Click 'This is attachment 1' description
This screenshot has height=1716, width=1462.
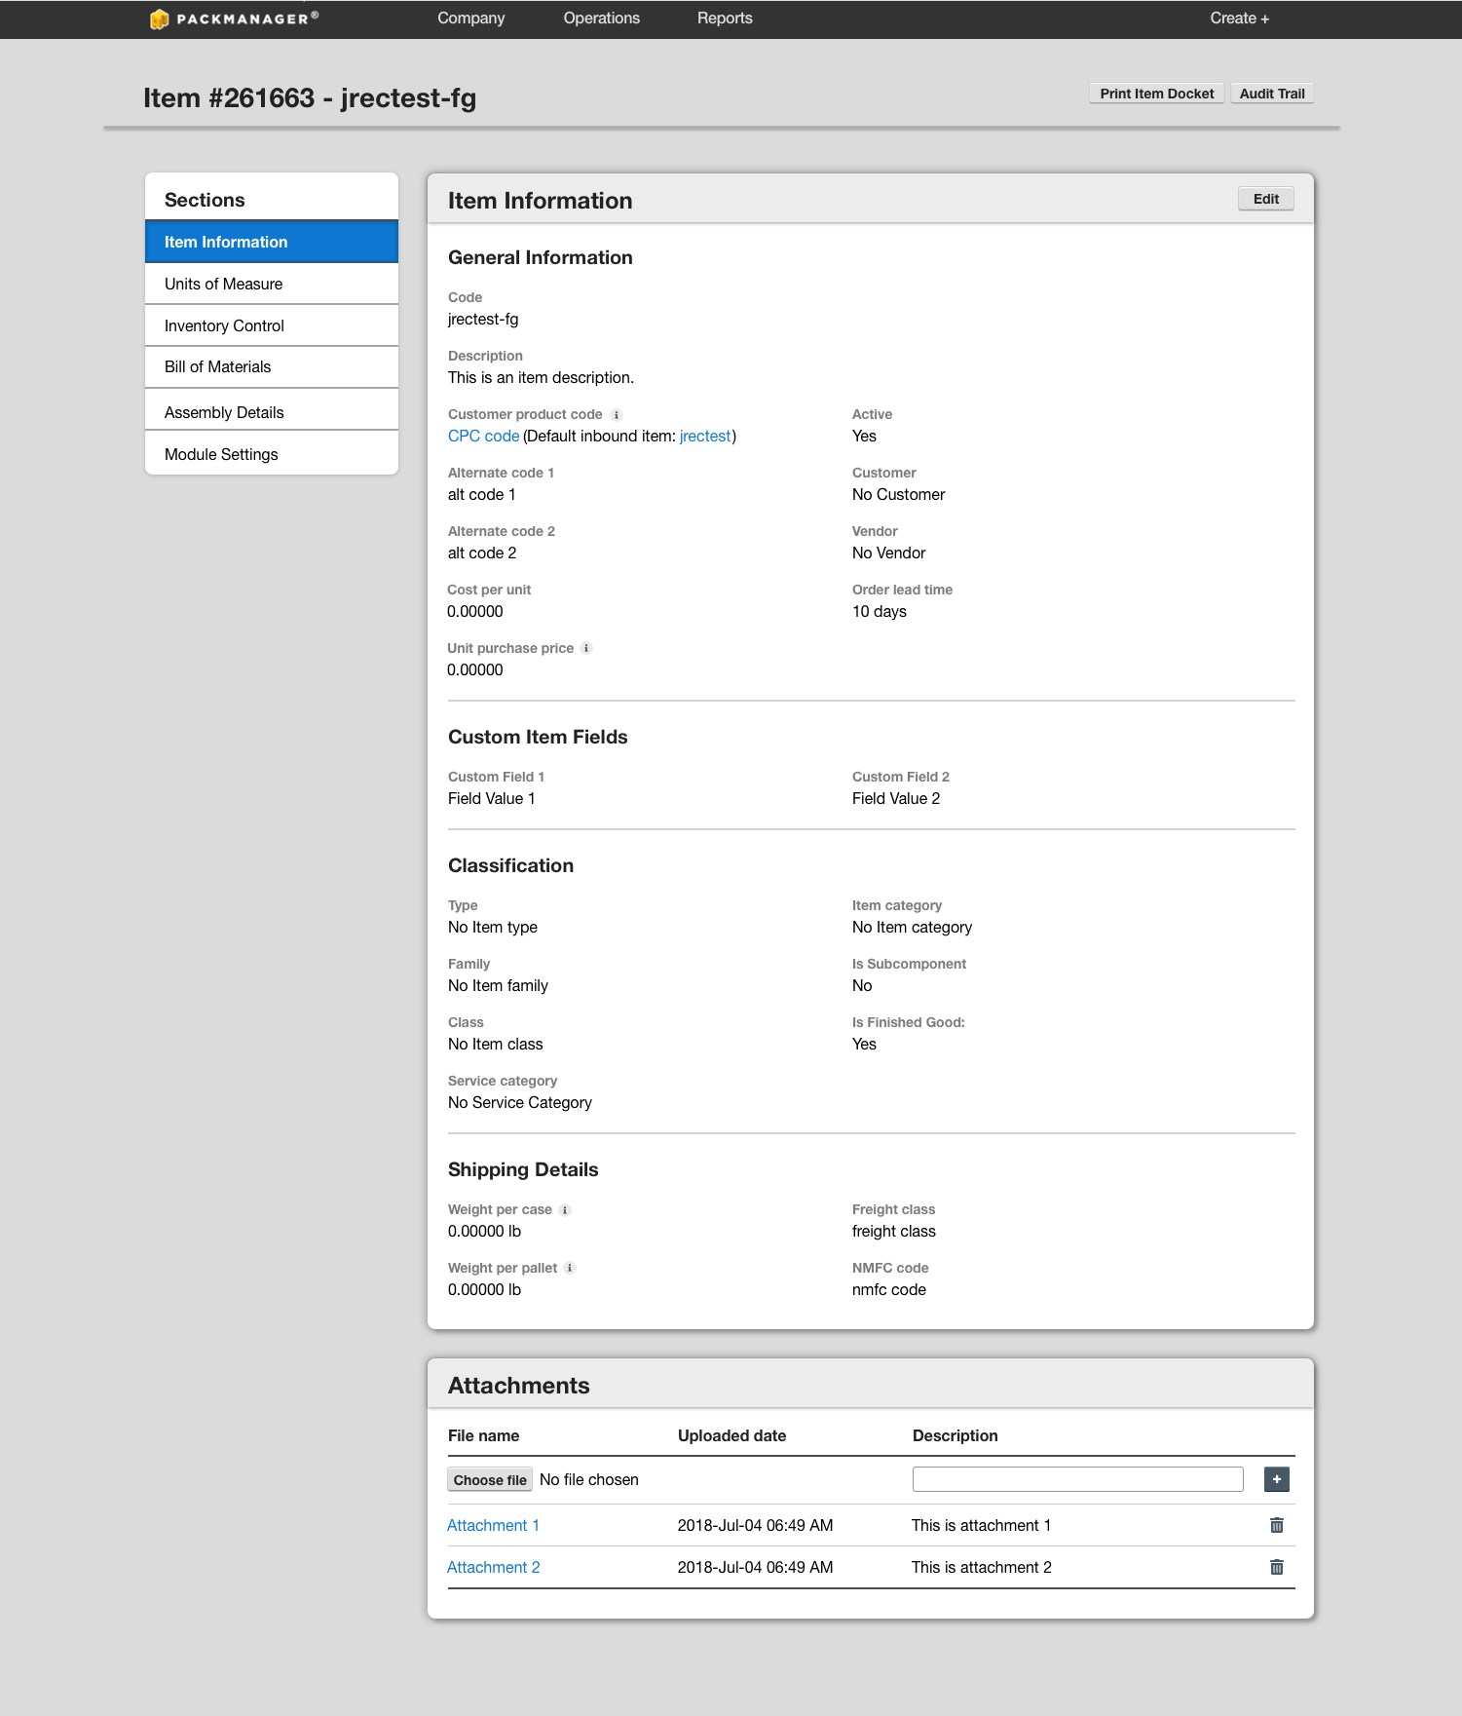(981, 1525)
